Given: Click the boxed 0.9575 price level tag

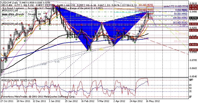Looking at the screenshot, I should tap(193, 6).
